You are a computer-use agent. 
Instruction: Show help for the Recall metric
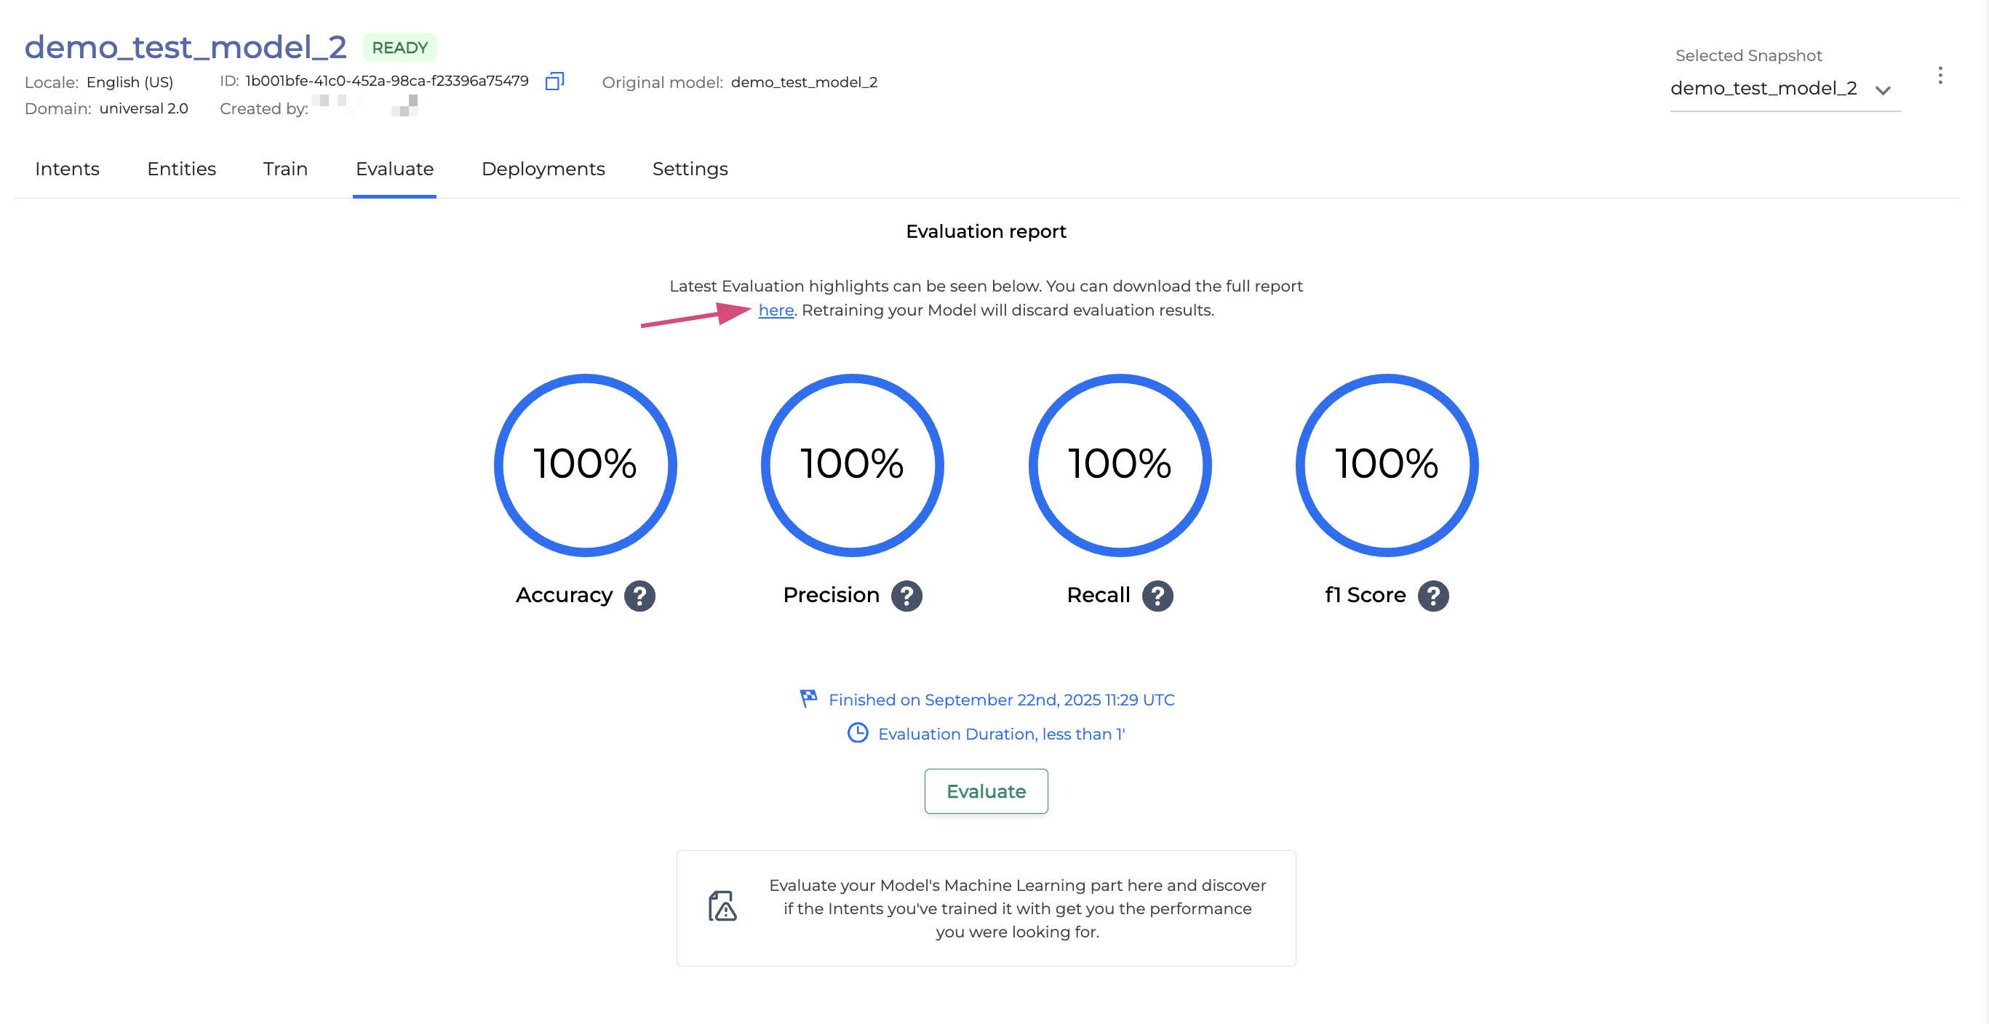point(1157,596)
